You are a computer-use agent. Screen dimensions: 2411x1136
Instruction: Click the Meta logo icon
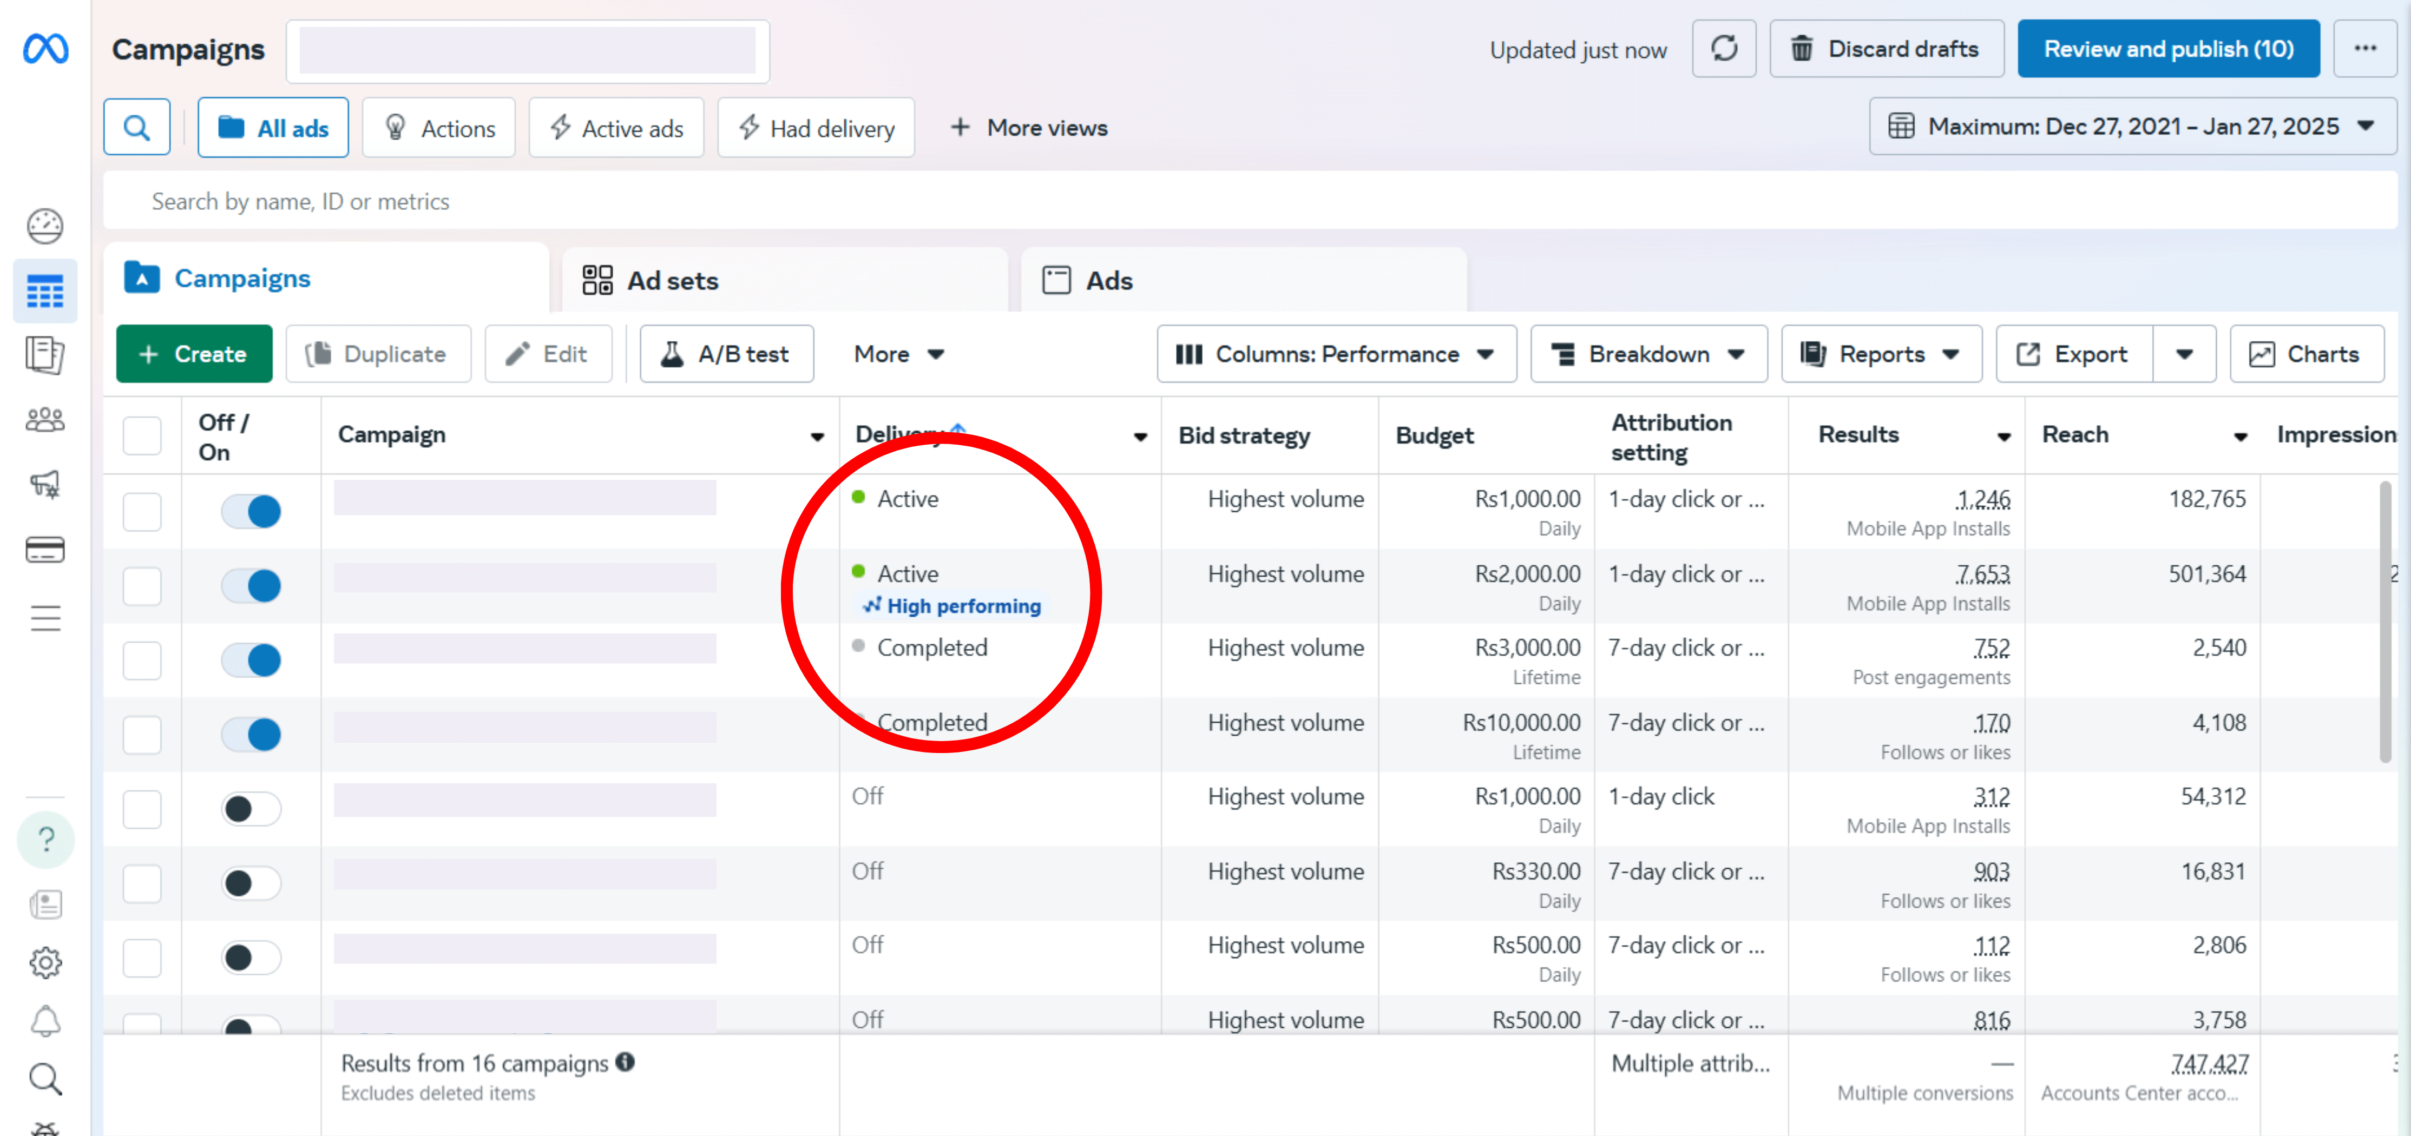coord(45,49)
